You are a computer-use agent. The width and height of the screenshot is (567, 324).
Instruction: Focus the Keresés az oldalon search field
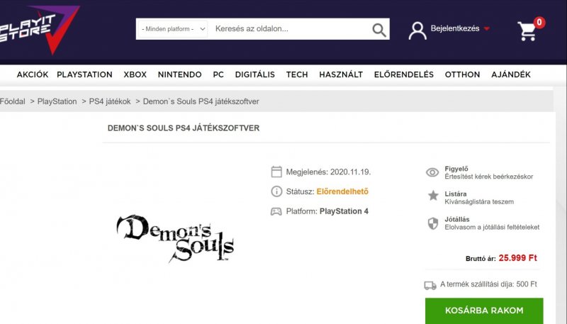pos(289,29)
